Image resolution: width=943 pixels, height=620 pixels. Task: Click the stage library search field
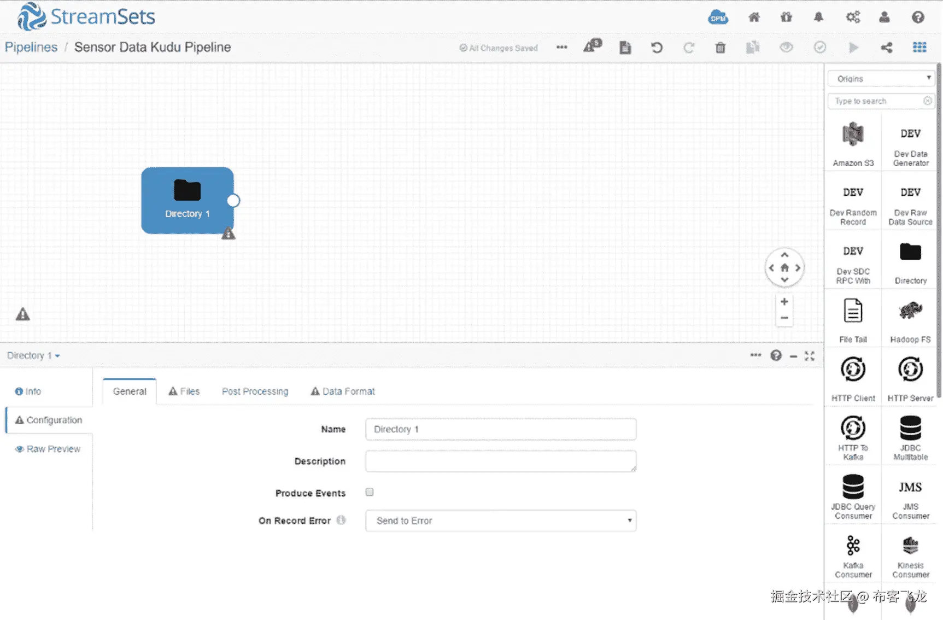881,101
